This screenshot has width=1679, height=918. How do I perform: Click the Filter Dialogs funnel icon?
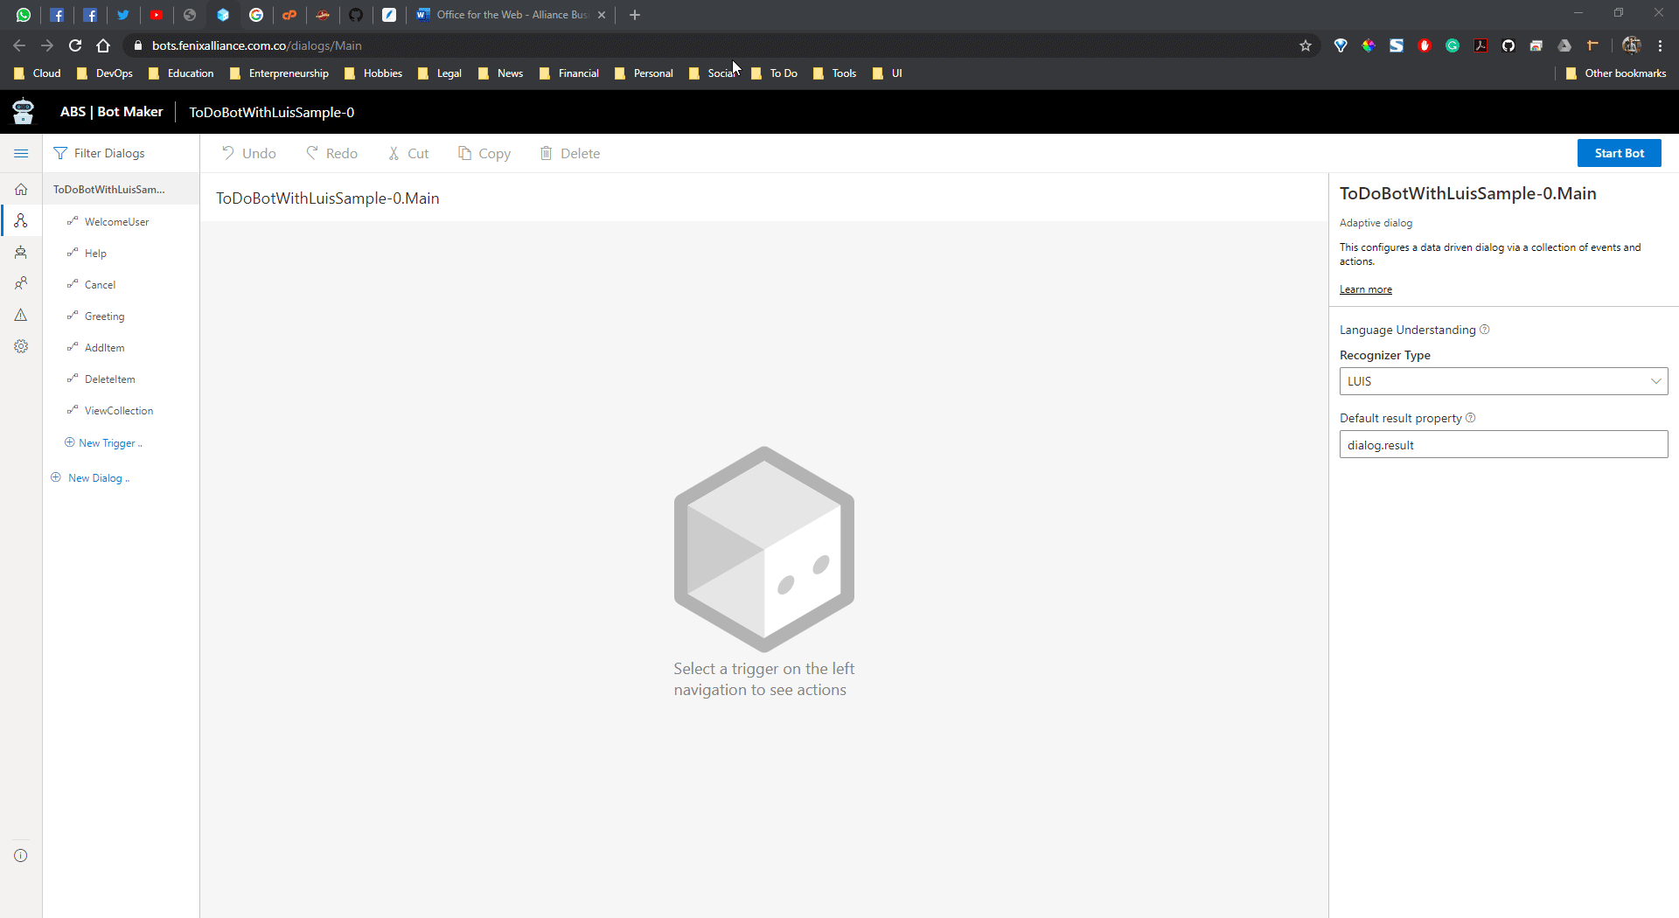[x=60, y=153]
